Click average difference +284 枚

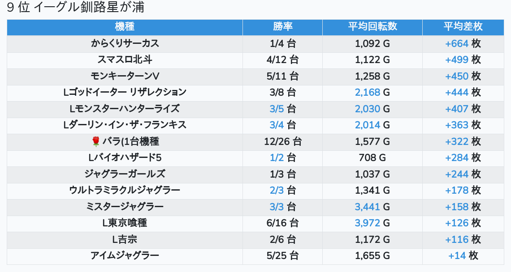click(x=463, y=158)
